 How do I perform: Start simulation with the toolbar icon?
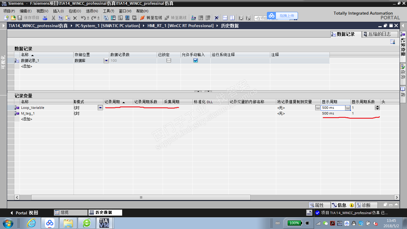pyautogui.click(x=128, y=18)
